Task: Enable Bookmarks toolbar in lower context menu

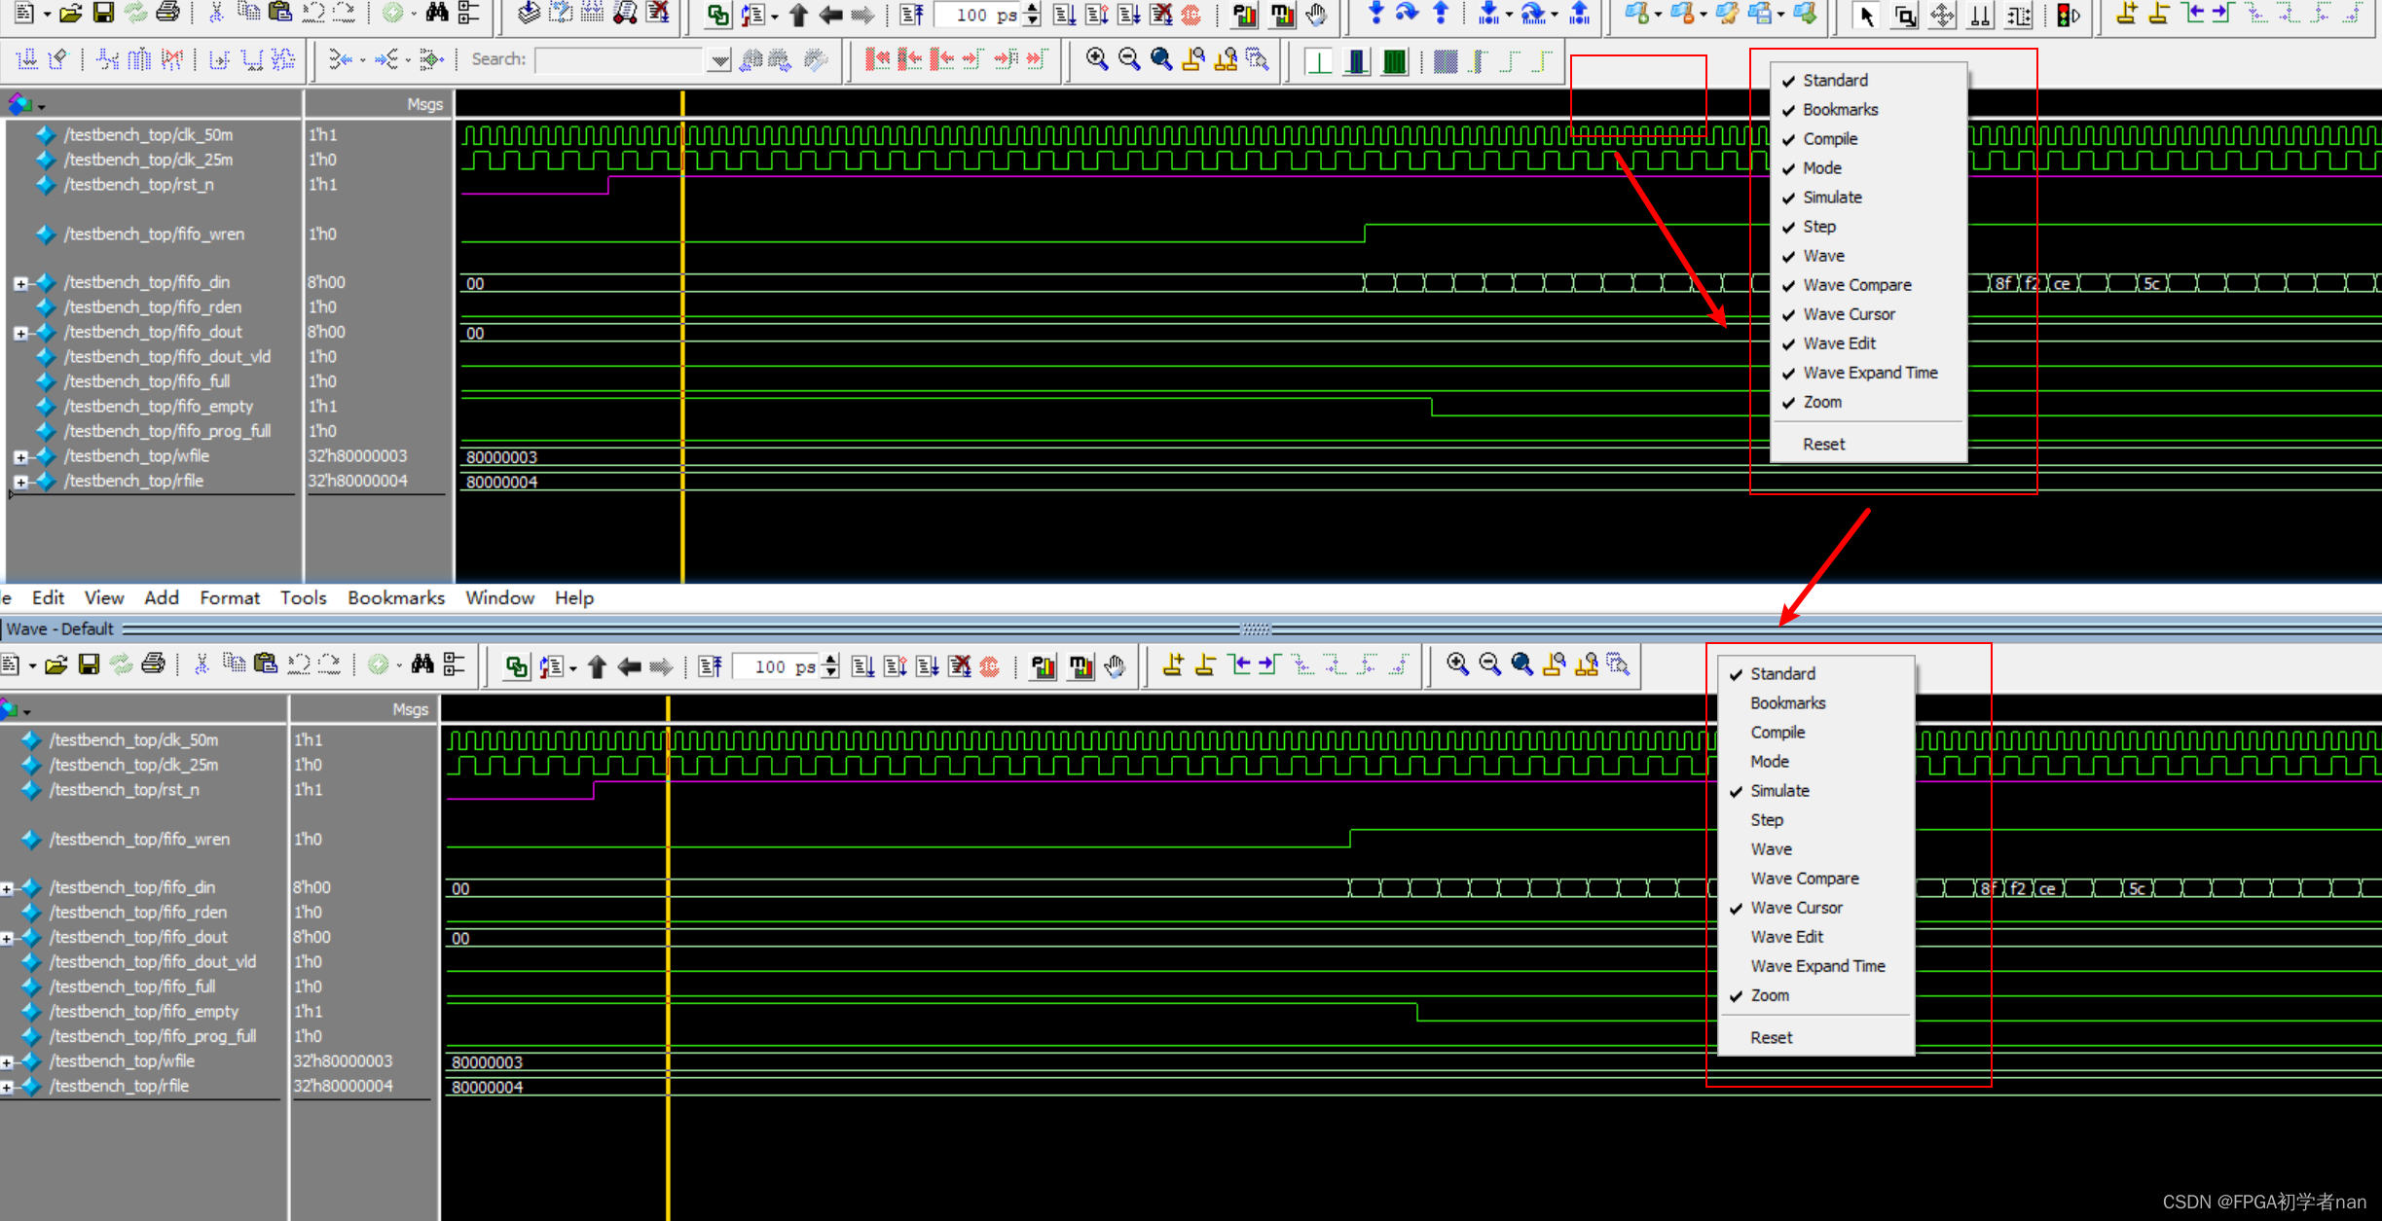Action: coord(1787,703)
